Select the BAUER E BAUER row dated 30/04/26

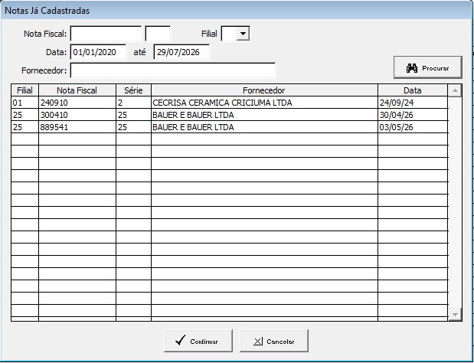[230, 115]
